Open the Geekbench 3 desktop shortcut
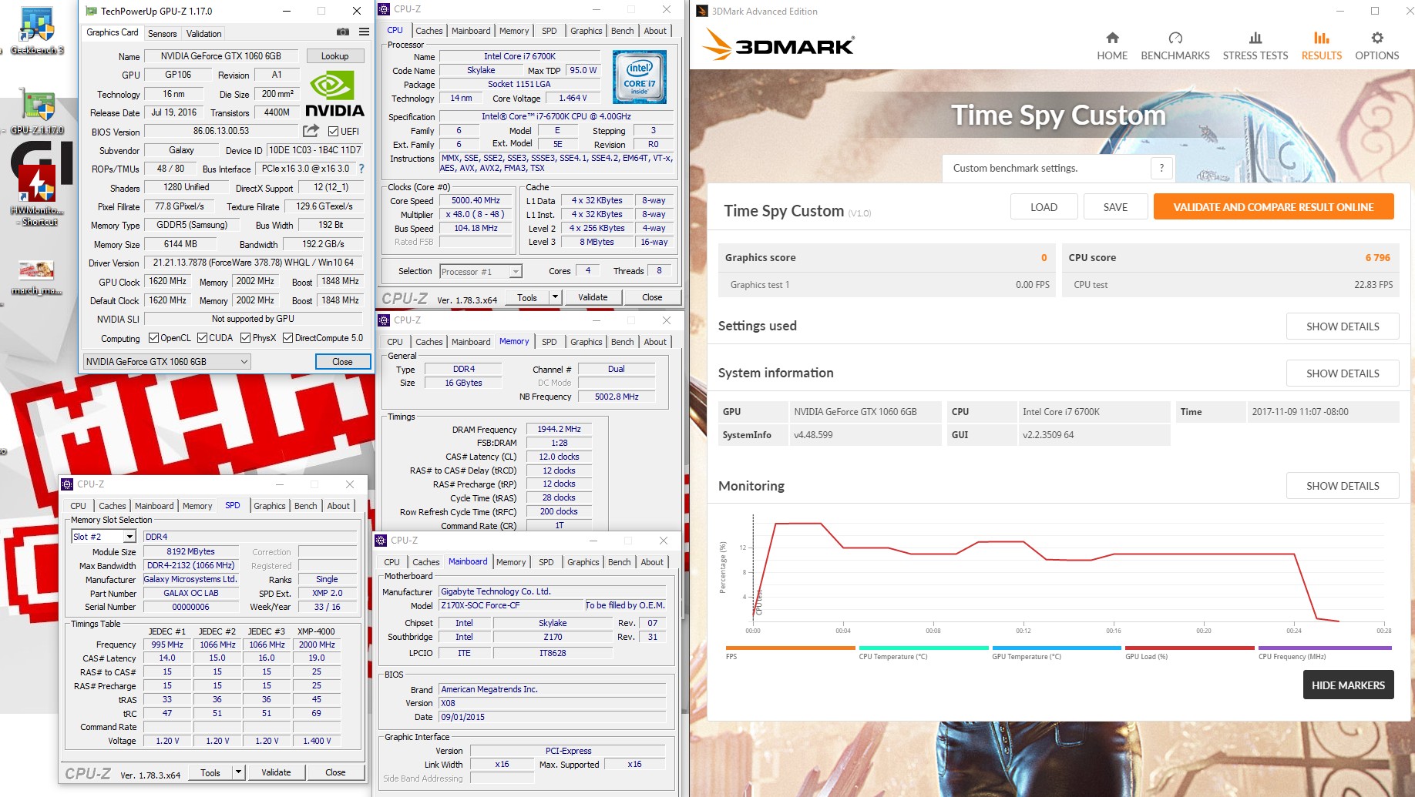Viewport: 1415px width, 797px height. 36,31
